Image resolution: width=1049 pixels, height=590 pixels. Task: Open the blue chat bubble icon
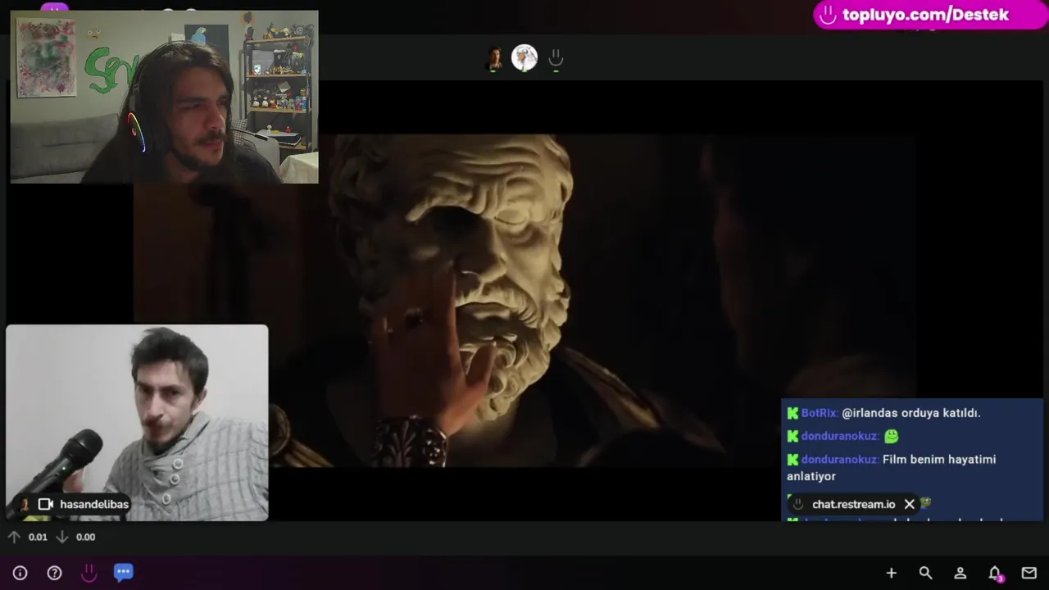click(x=123, y=573)
